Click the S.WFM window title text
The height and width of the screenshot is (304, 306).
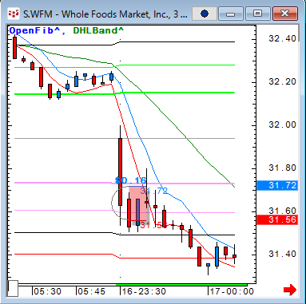pyautogui.click(x=105, y=14)
